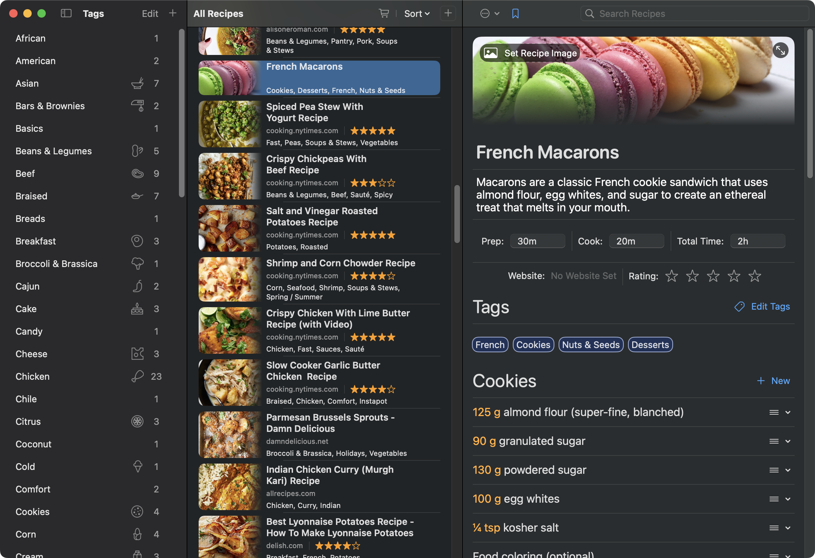Click the Cookies tag icon in sidebar

pos(137,512)
